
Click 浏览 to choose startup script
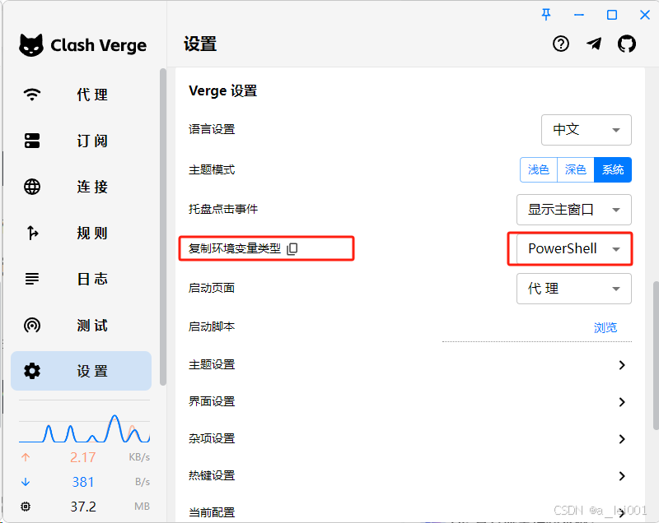coord(605,327)
